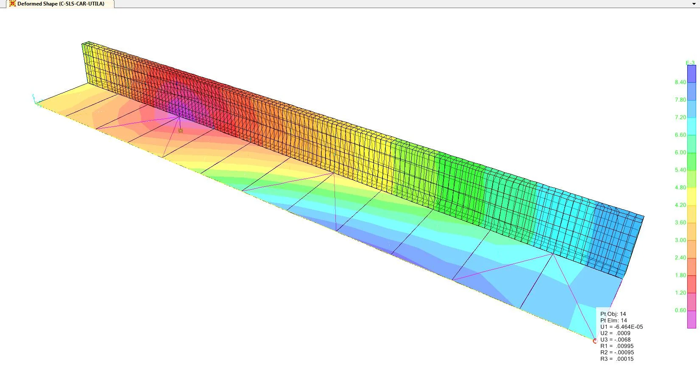
Task: Click the yellow legend swatch near 4.20
Action: (x=692, y=196)
